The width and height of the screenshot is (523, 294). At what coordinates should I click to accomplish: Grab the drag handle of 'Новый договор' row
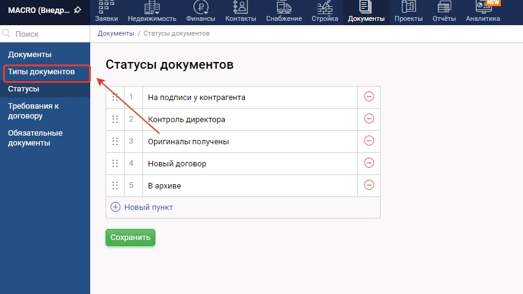click(115, 163)
